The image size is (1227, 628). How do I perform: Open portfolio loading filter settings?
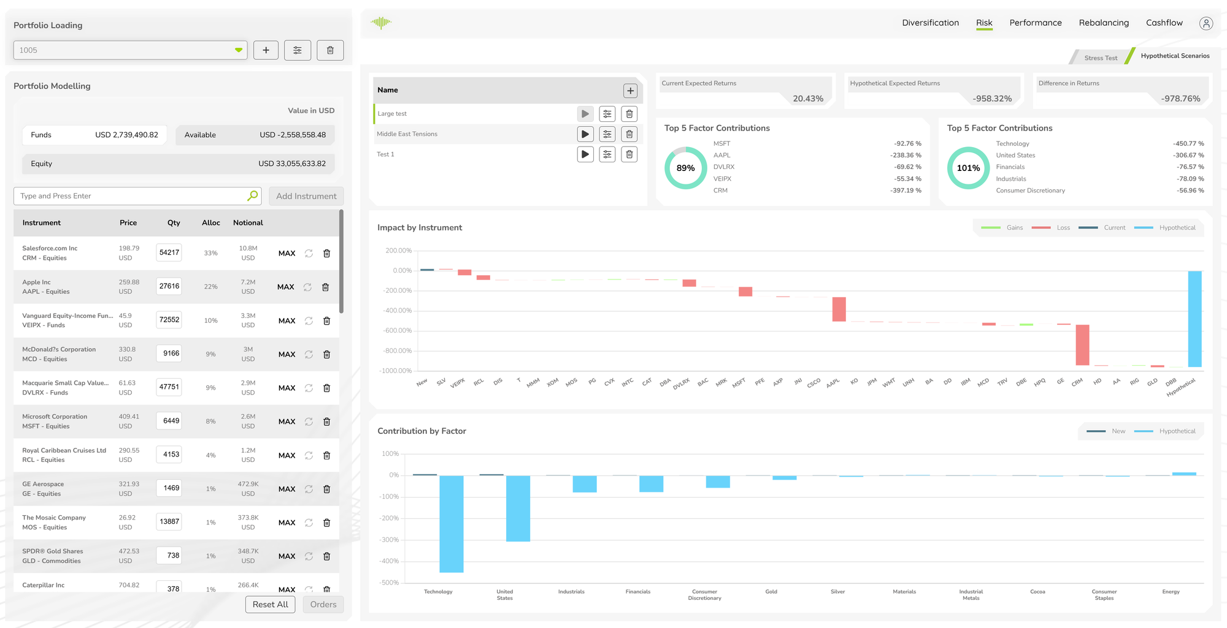tap(298, 50)
